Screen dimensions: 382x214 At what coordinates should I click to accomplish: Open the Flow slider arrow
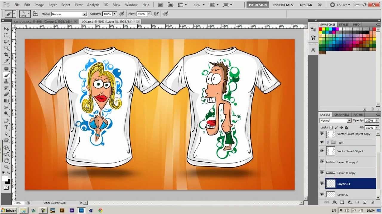coord(149,14)
